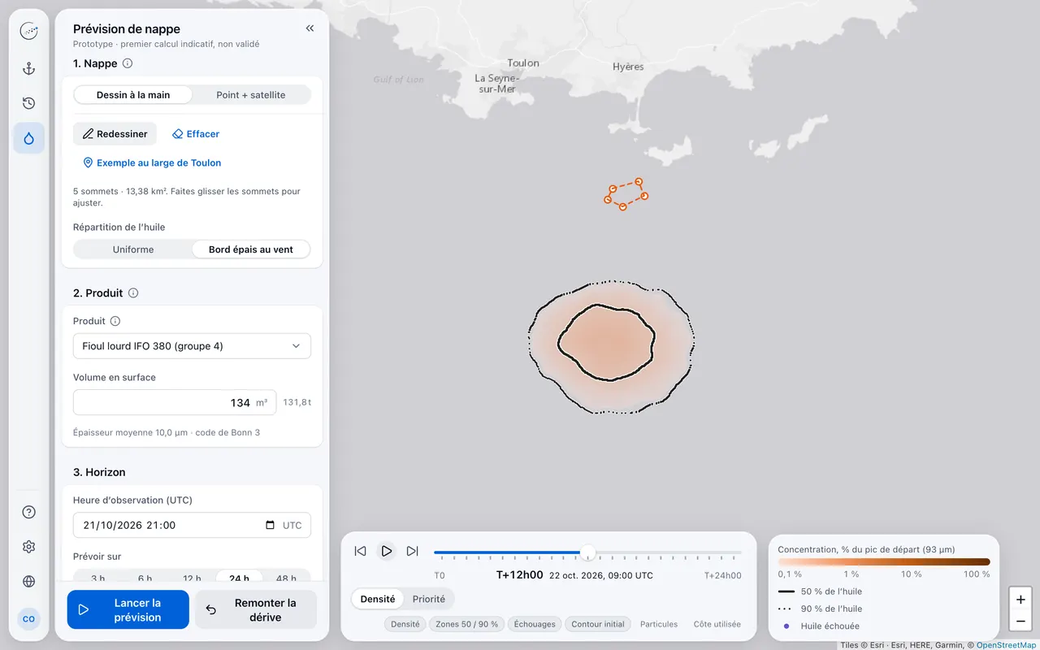Click the Volume en surface input field

pyautogui.click(x=175, y=402)
